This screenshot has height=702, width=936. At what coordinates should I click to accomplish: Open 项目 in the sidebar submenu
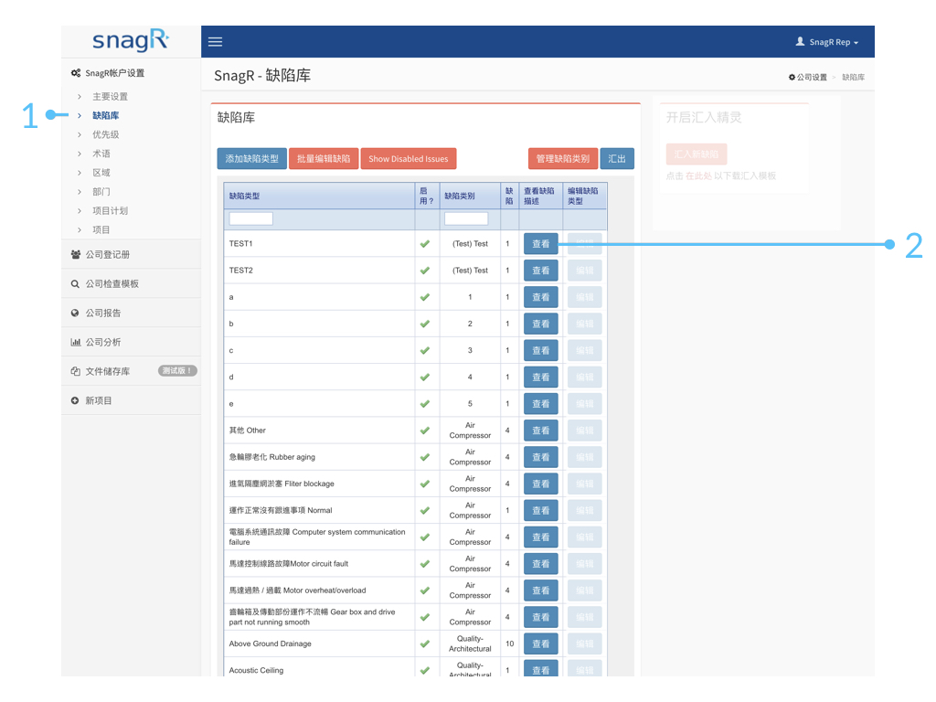[101, 229]
